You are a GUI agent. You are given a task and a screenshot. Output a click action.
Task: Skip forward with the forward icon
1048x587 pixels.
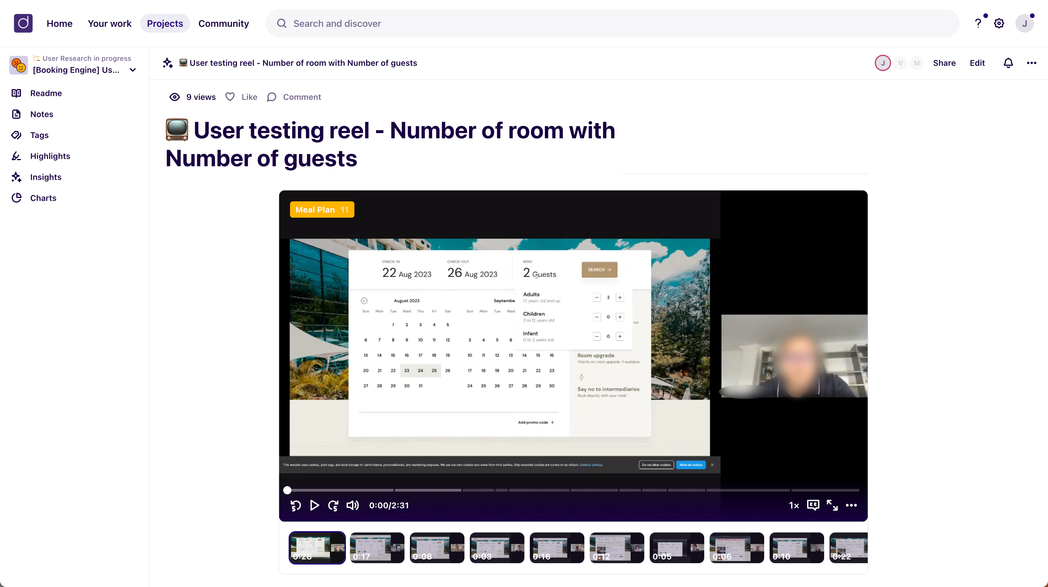pos(333,505)
